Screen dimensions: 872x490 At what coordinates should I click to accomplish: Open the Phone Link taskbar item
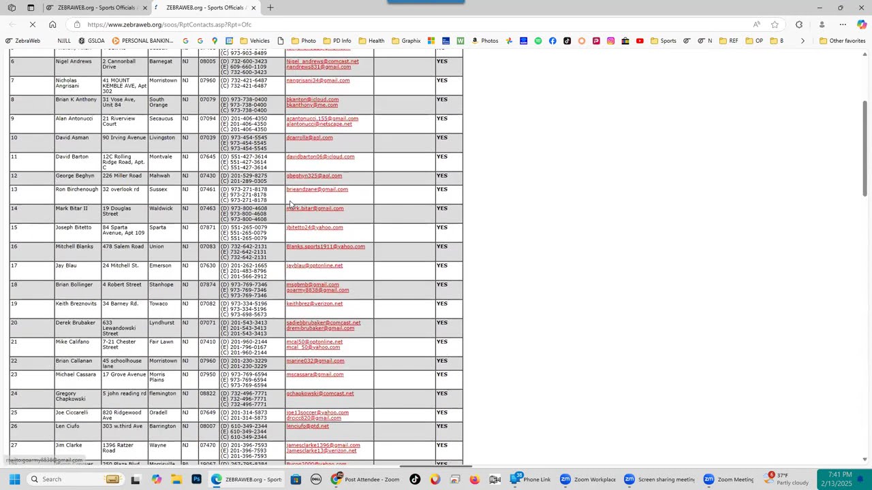(x=531, y=479)
